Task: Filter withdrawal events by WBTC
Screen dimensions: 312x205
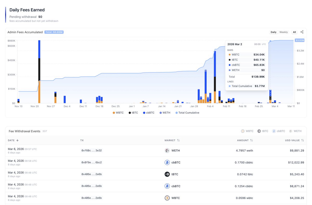Action: pyautogui.click(x=247, y=131)
